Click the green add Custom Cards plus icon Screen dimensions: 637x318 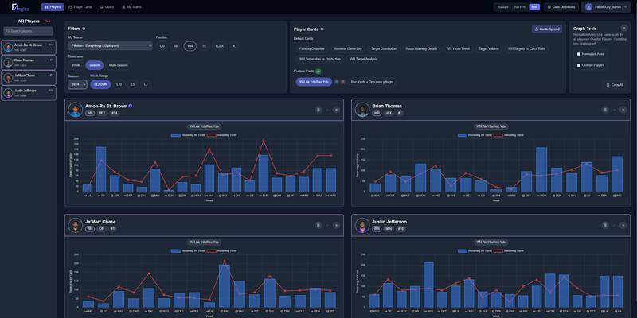318,71
